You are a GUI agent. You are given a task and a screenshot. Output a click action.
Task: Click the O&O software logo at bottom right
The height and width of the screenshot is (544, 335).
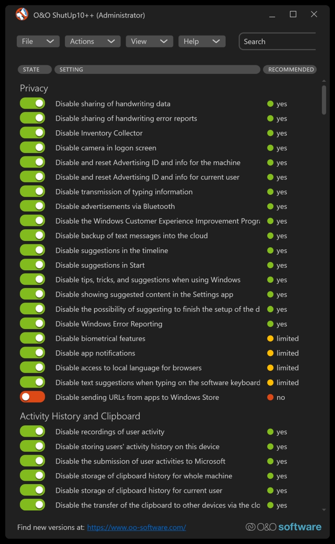[283, 527]
